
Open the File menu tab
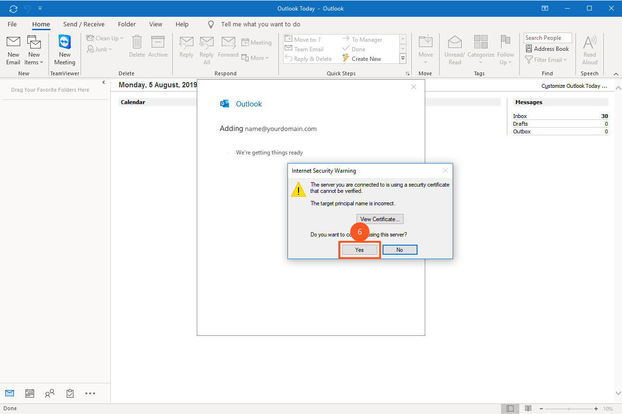tap(12, 24)
